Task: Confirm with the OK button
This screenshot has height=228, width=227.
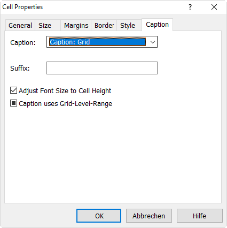Action: pyautogui.click(x=99, y=216)
